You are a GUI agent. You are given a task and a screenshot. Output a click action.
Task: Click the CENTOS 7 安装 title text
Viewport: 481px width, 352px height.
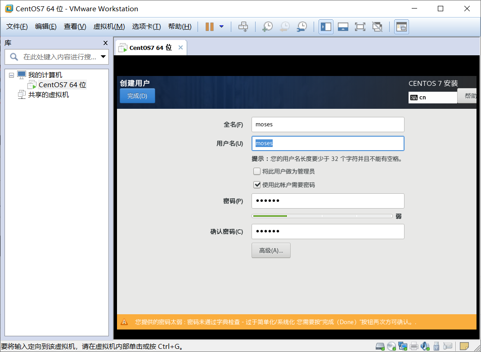click(433, 84)
